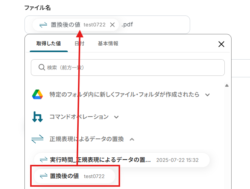
Task: Select the 正規表現によるデータの置換 row label
Action: (87, 139)
